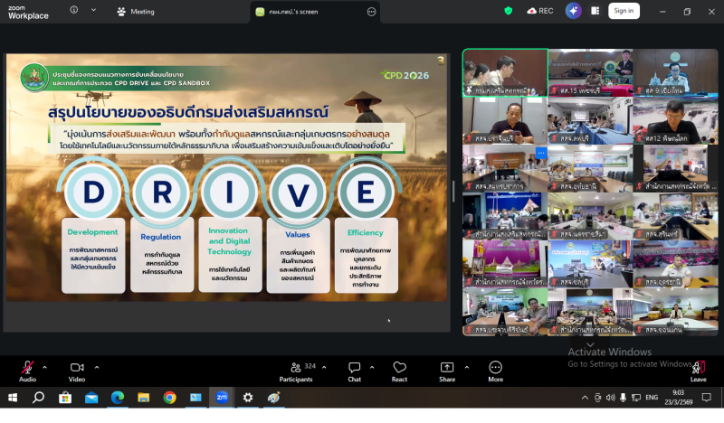This screenshot has width=724, height=423.
Task: Switch to the Meeting tab
Action: point(136,12)
